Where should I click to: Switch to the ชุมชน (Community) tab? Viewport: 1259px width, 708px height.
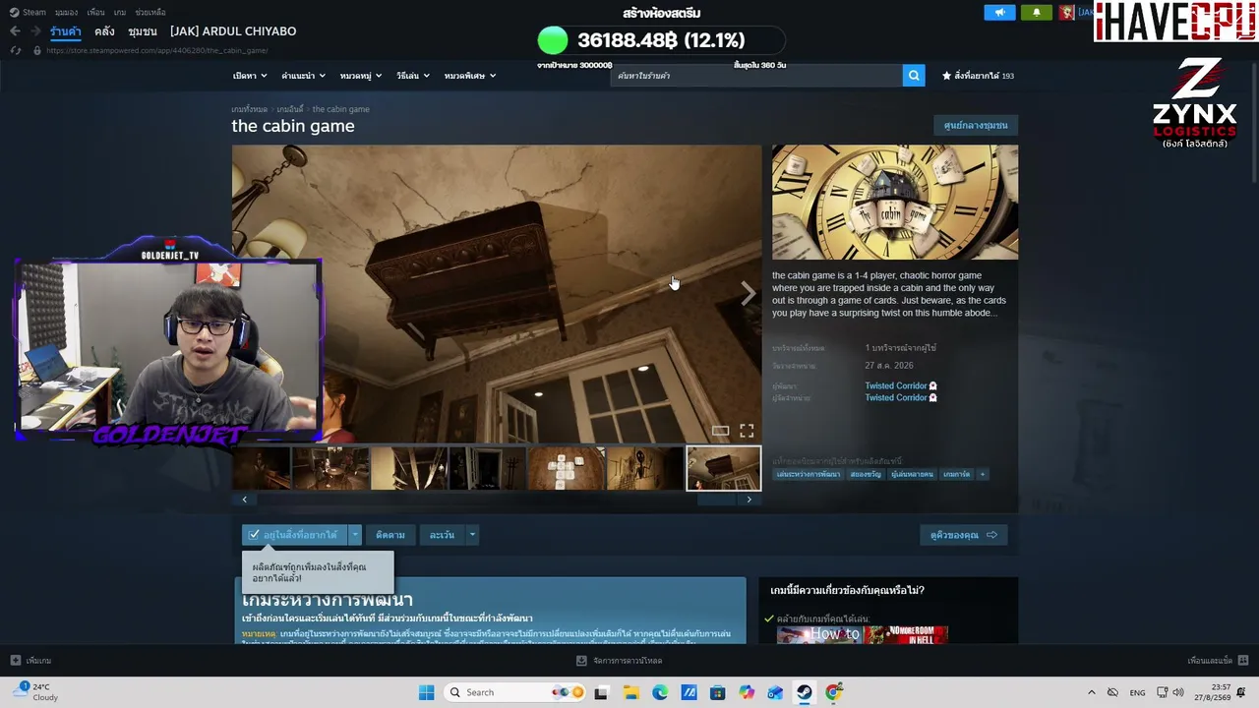click(x=143, y=31)
